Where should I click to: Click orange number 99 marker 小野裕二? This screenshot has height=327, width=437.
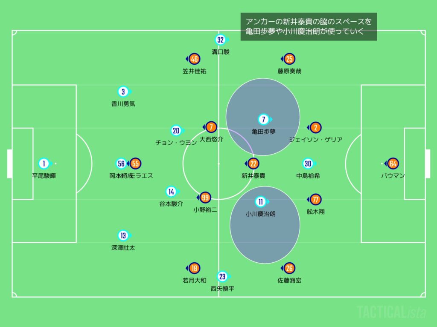(x=206, y=197)
